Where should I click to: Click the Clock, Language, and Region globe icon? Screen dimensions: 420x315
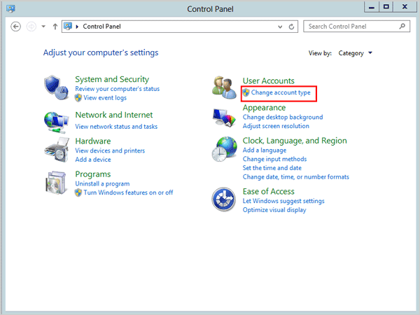[224, 149]
